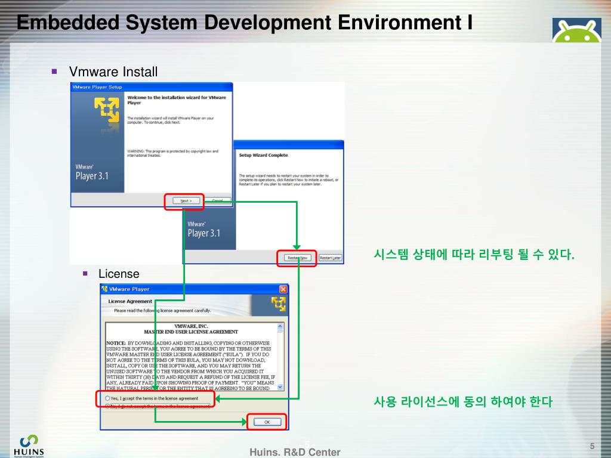
Task: Click OK in the License Agreement dialog
Action: (x=267, y=422)
